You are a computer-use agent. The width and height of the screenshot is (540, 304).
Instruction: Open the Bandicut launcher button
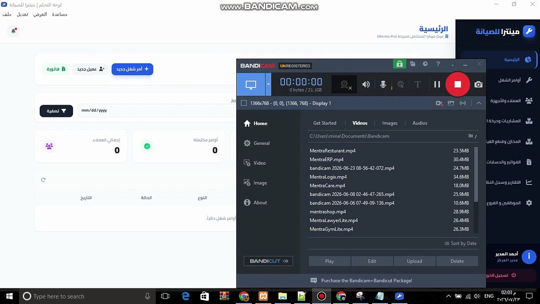268,261
